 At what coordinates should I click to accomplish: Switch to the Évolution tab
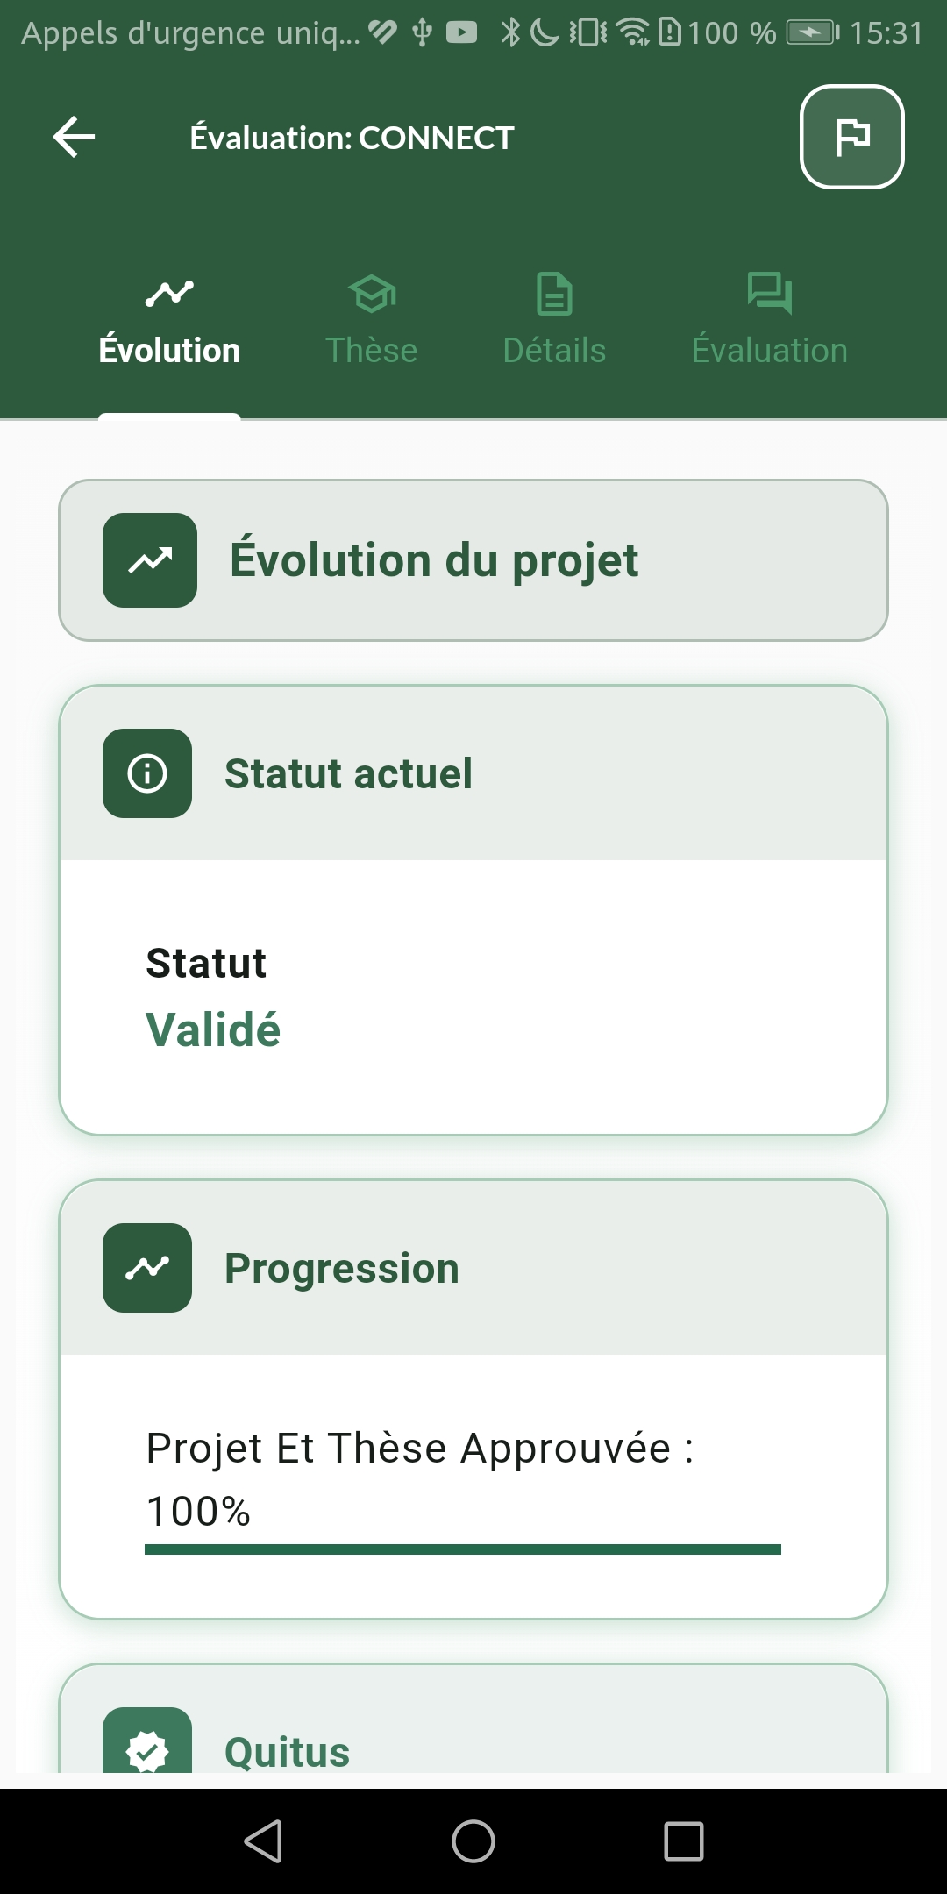[x=169, y=350]
